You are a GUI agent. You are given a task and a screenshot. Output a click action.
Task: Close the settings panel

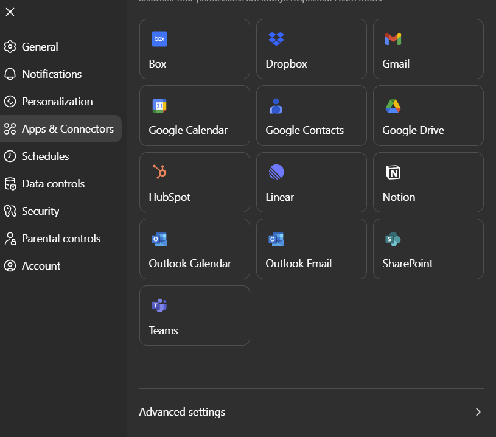coord(10,12)
